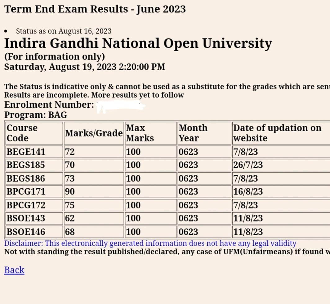Select course code BEGS186
This screenshot has height=304, width=330.
26,179
